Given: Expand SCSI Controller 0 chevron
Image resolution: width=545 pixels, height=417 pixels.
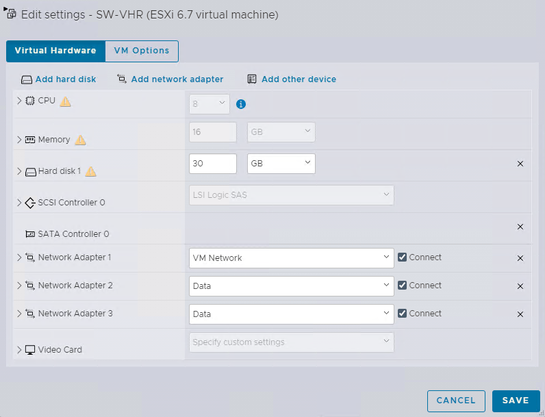Looking at the screenshot, I should click(x=19, y=203).
